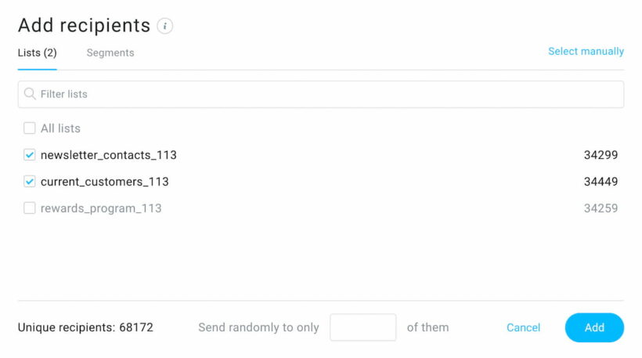Open the Segments tab
This screenshot has width=642, height=358.
110,53
